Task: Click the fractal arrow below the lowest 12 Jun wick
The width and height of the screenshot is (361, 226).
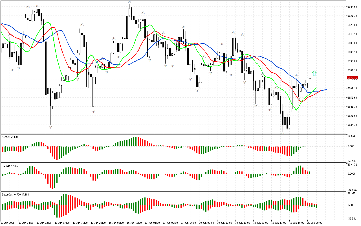Action: click(50, 127)
